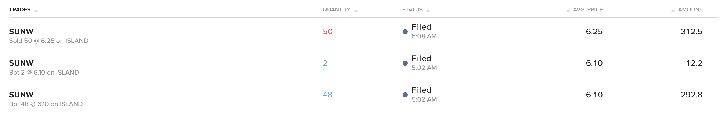Viewport: 722px width, 114px height.
Task: Sort by the AVG. PRICE header
Action: pyautogui.click(x=588, y=10)
